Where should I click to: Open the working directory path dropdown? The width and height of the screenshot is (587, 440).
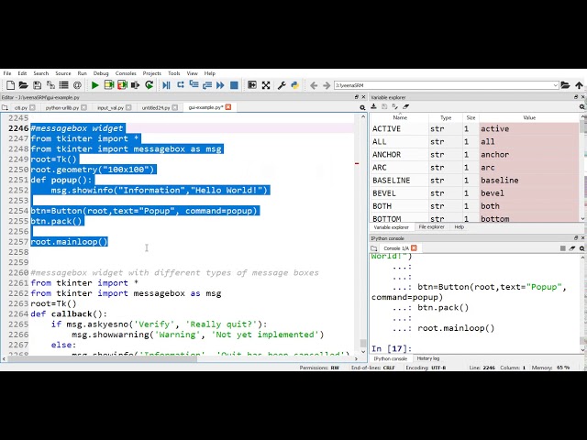[555, 85]
